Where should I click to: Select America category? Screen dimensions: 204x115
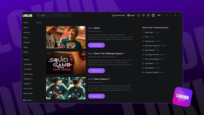27,33
